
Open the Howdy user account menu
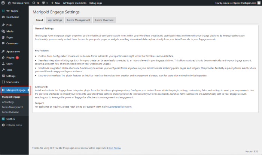point(238,2)
